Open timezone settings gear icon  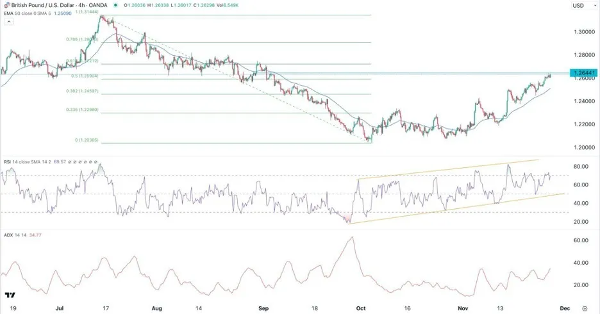(585, 308)
